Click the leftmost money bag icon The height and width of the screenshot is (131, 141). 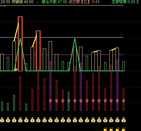click(2, 120)
